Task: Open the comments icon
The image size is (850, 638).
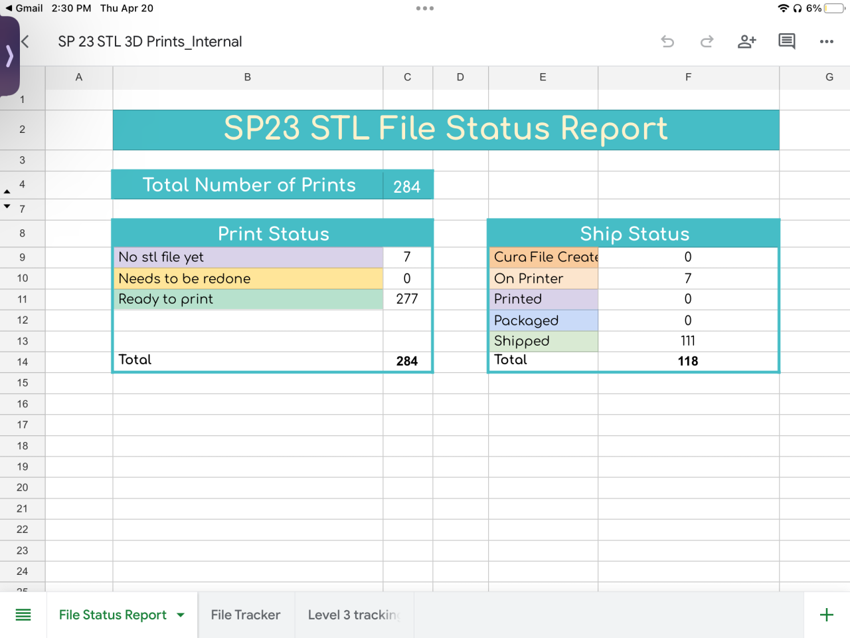Action: pos(787,42)
